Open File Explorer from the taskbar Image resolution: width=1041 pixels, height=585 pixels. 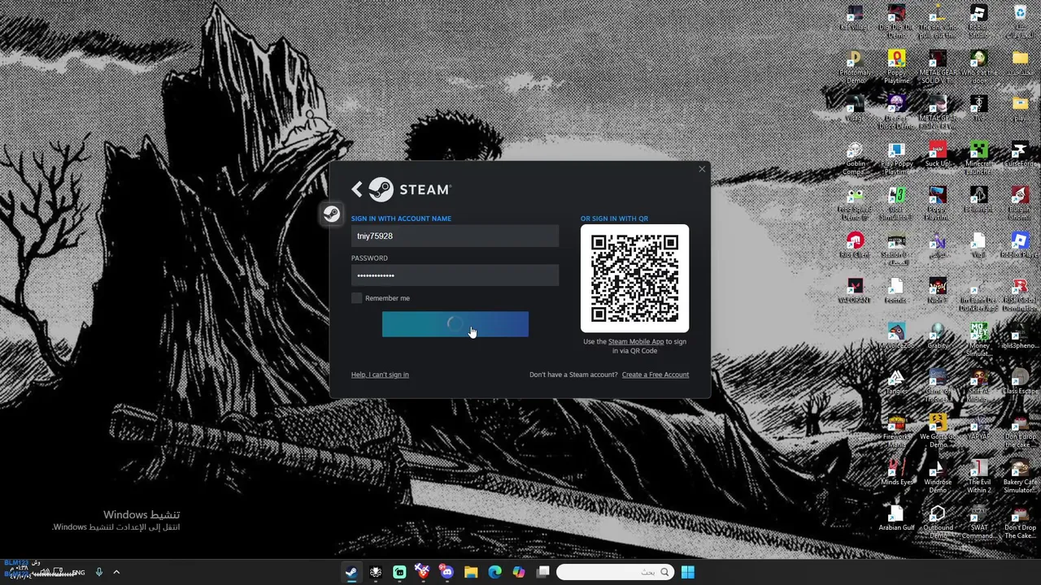pos(471,572)
